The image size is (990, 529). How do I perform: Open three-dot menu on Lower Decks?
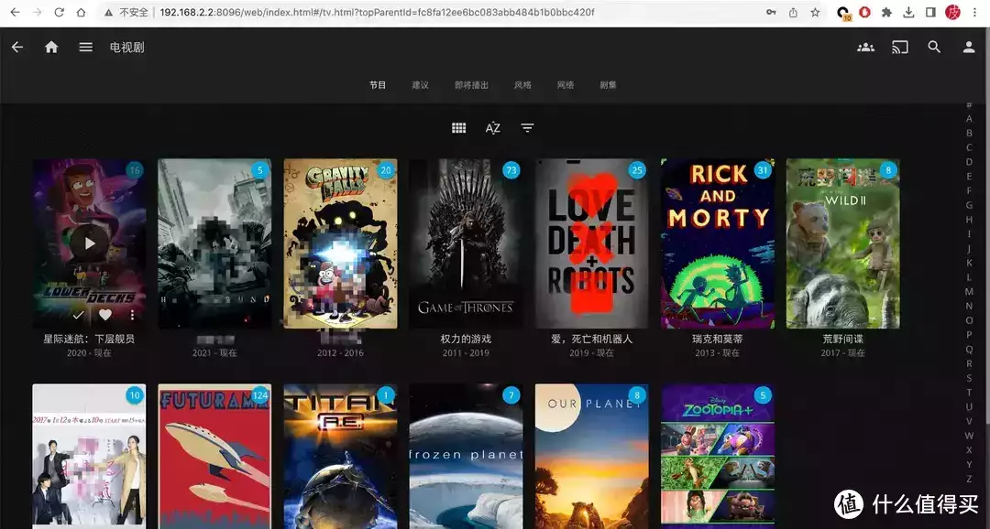pos(132,315)
